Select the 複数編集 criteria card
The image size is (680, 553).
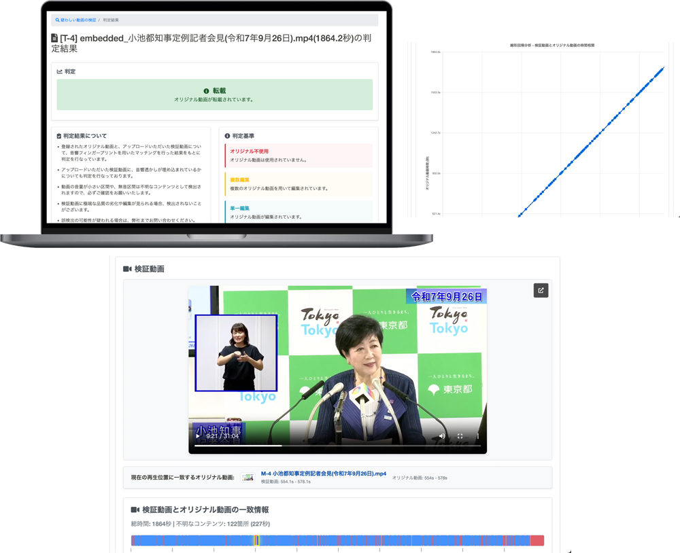[x=299, y=184]
